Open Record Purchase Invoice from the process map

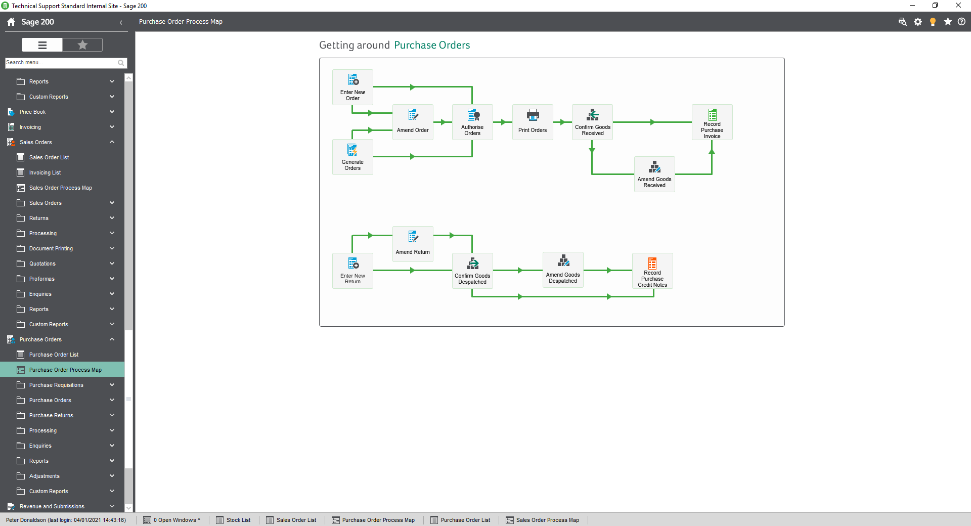click(712, 122)
